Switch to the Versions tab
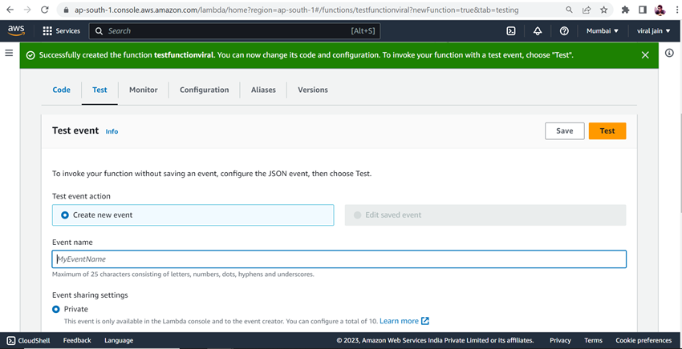 point(313,90)
